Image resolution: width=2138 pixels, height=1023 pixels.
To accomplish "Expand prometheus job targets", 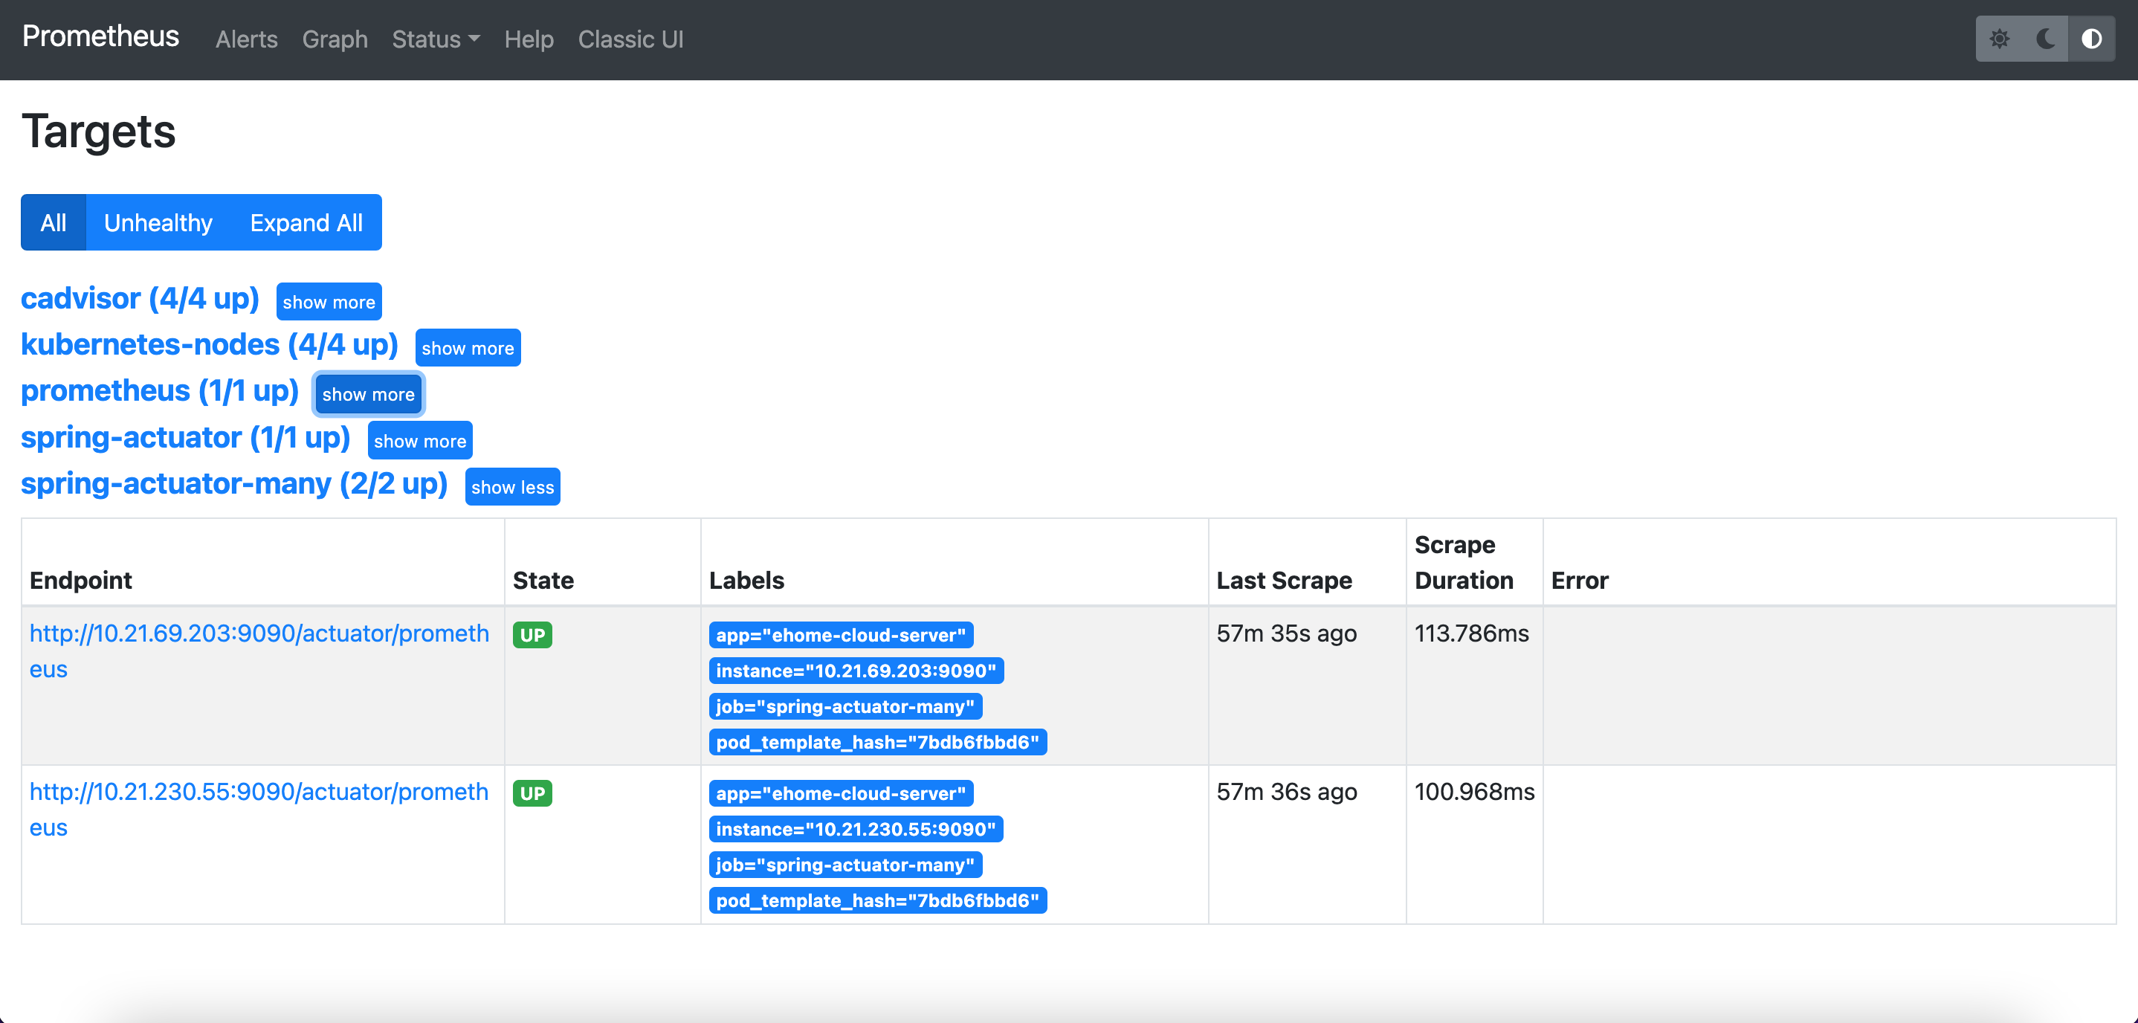I will 368,395.
